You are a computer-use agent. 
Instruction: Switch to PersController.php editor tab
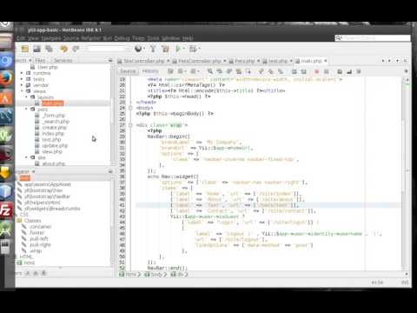click(x=199, y=61)
